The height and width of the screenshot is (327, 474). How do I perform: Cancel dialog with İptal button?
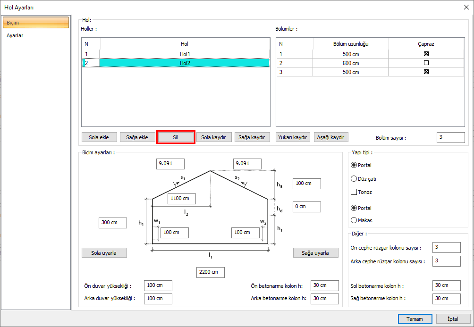pyautogui.click(x=453, y=319)
